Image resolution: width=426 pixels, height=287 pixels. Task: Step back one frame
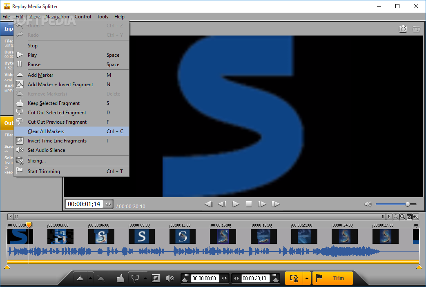(x=222, y=204)
